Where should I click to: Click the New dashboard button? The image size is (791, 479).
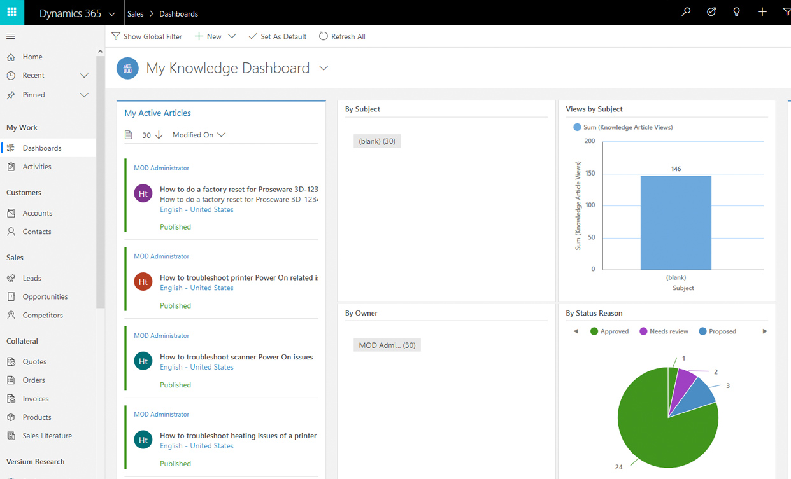208,36
